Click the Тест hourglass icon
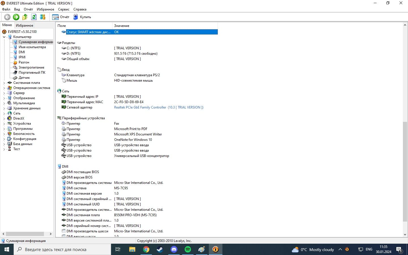Image resolution: width=408 pixels, height=255 pixels. click(x=10, y=149)
